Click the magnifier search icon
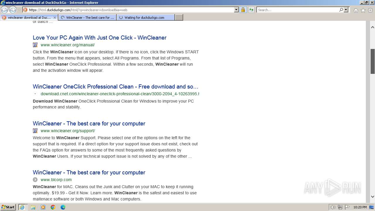Viewport: 375px width, 211px height. pyautogui.click(x=341, y=10)
